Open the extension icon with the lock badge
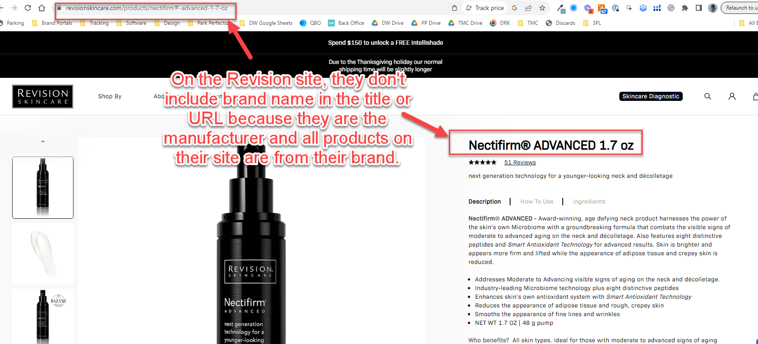Viewport: 758px width, 344px height. 615,8
